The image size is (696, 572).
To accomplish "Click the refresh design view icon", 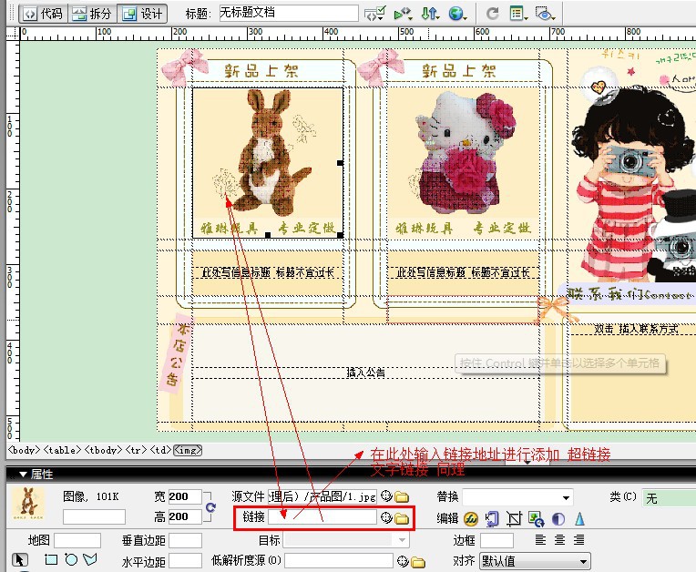I will pyautogui.click(x=492, y=14).
